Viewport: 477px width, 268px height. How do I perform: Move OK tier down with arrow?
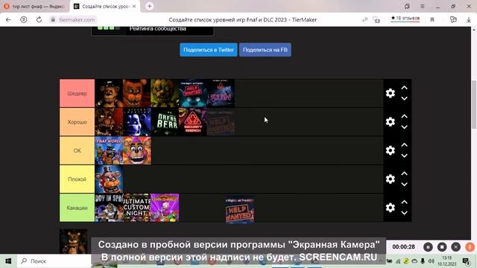(404, 156)
